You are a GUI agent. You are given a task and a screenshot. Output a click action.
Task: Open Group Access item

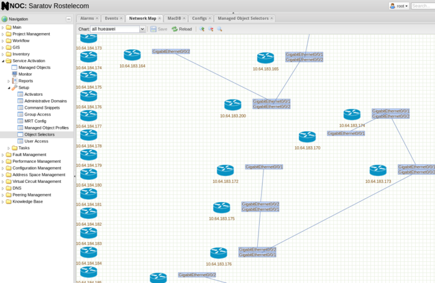coord(37,114)
